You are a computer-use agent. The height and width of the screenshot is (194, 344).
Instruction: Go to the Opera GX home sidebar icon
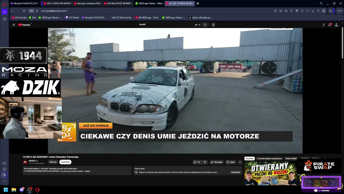point(4,12)
